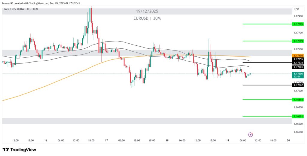
Task: Click the orange 1.17405 price label
Action: click(298, 56)
